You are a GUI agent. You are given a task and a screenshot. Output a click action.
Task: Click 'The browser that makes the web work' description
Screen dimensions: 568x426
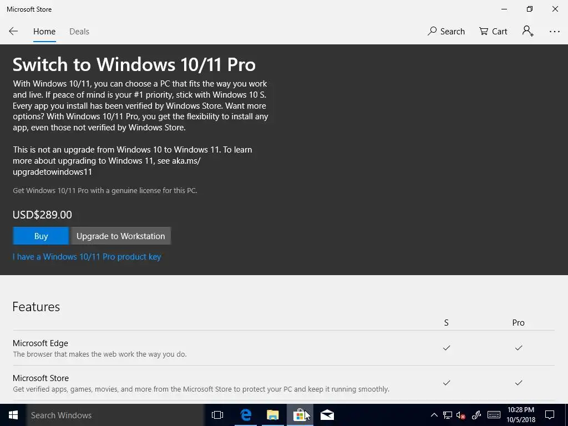coord(100,354)
